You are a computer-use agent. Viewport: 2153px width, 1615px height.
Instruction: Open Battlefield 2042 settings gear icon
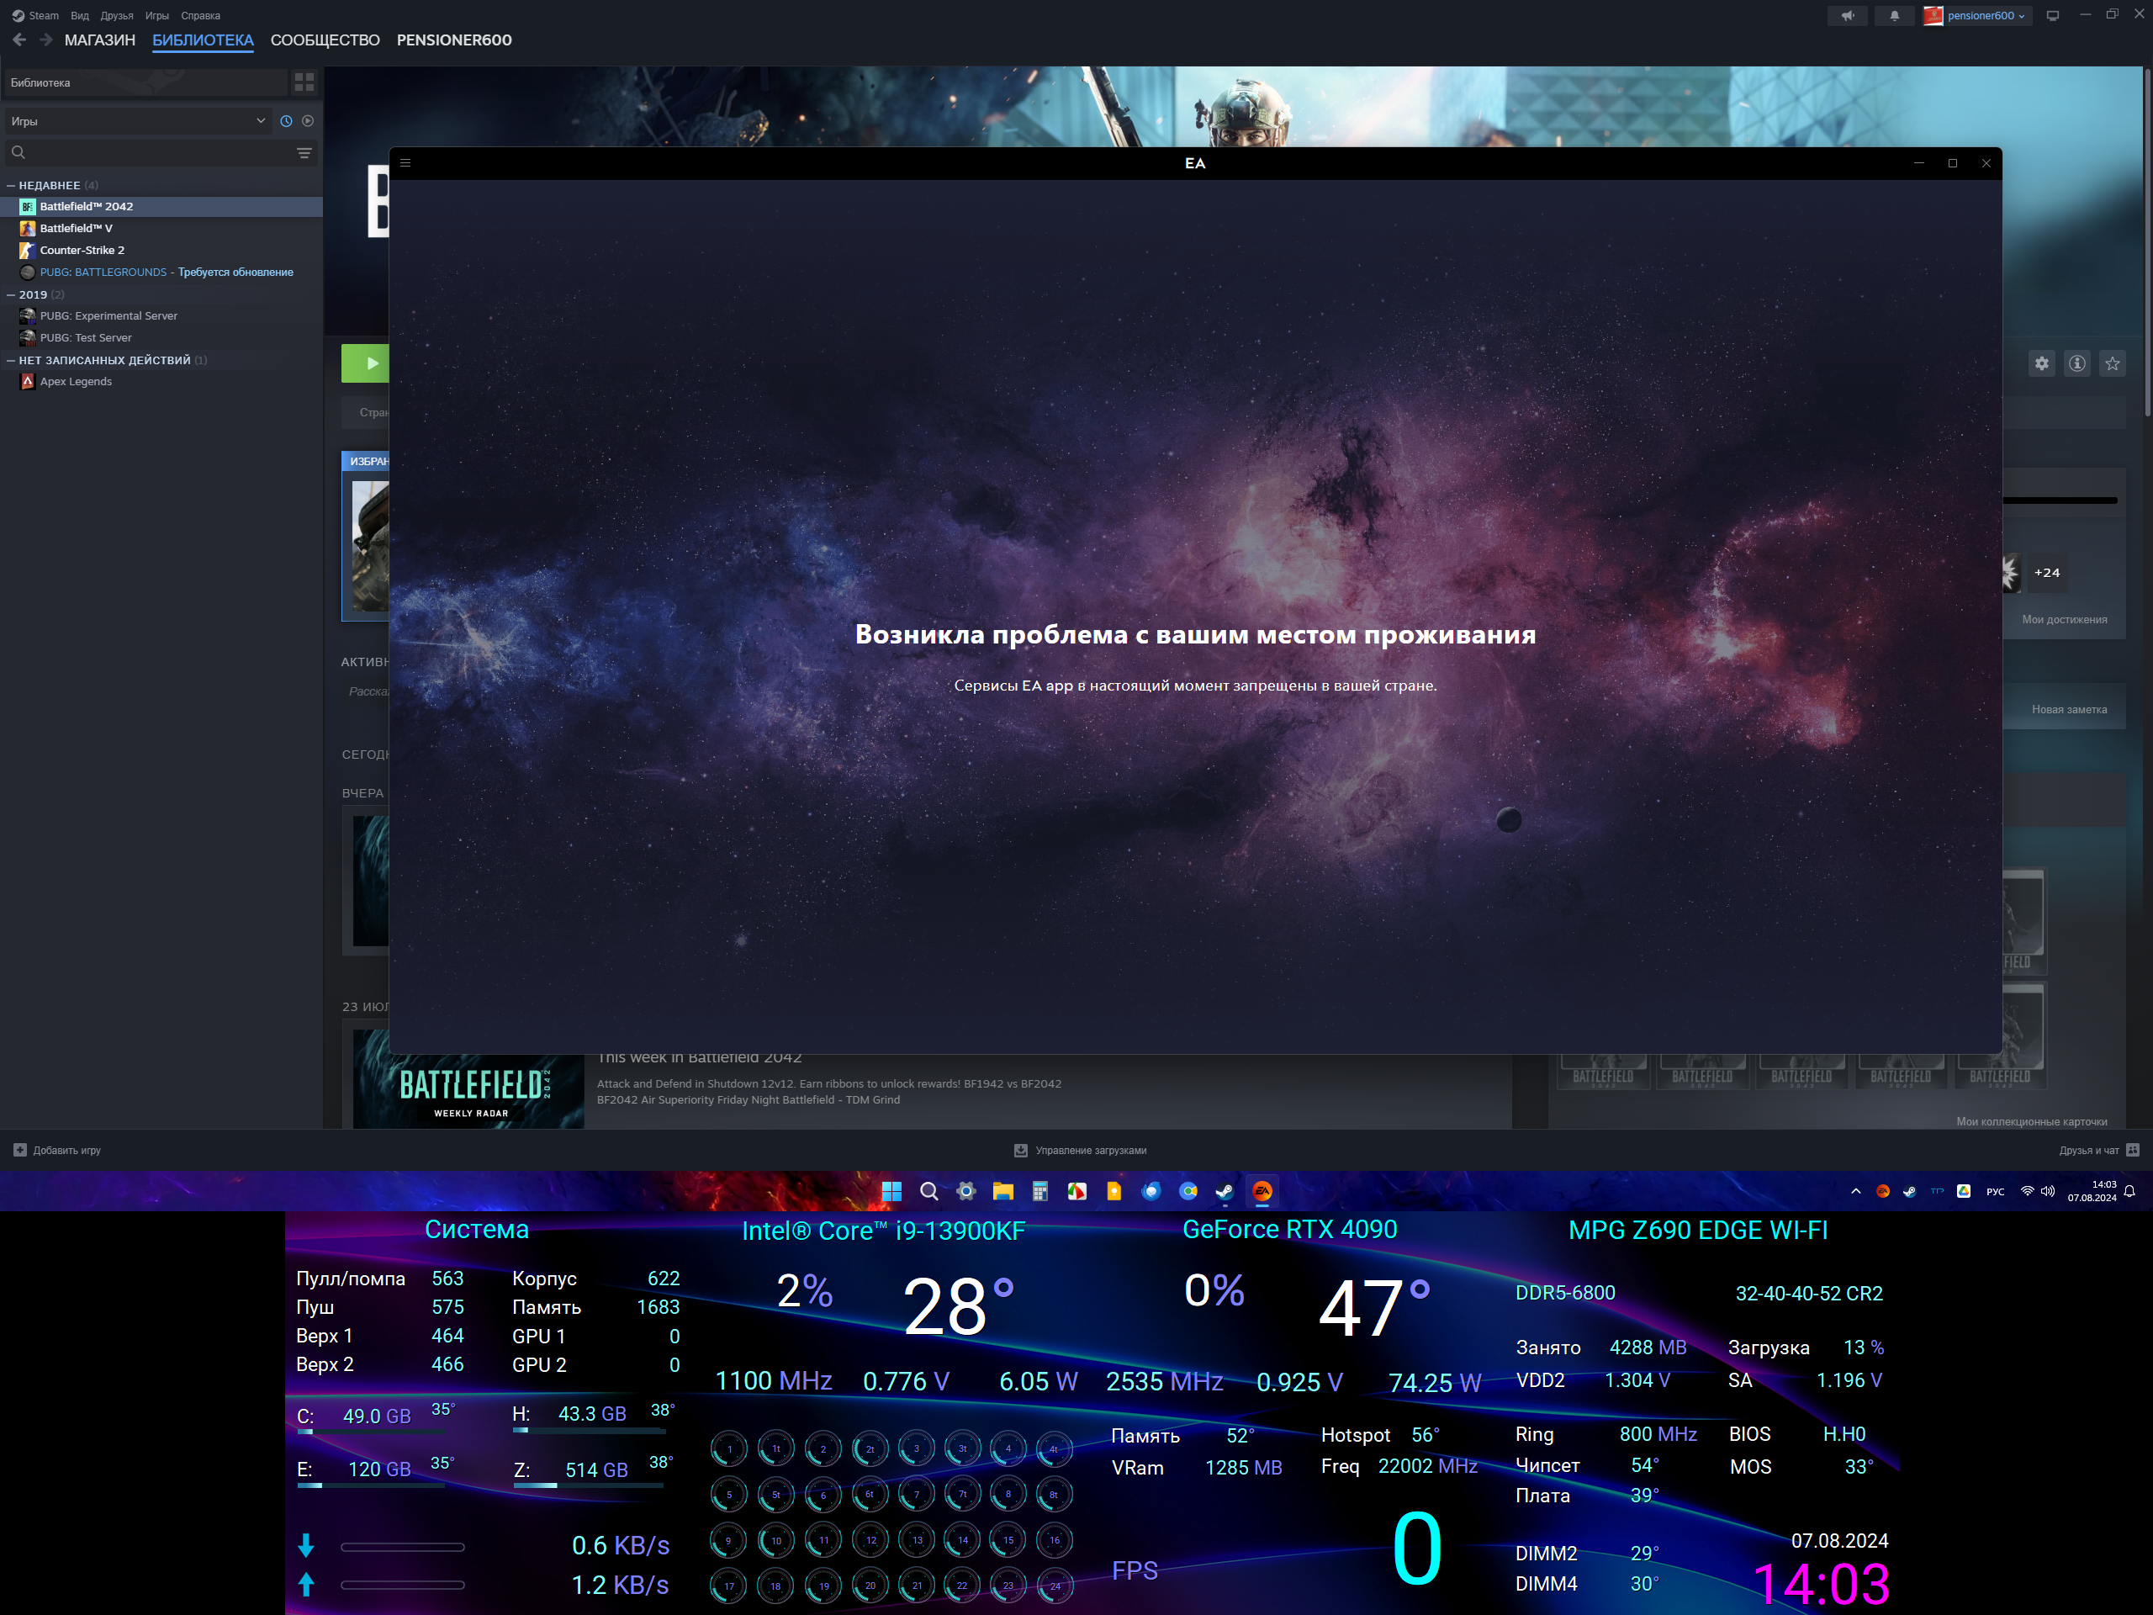(2041, 364)
